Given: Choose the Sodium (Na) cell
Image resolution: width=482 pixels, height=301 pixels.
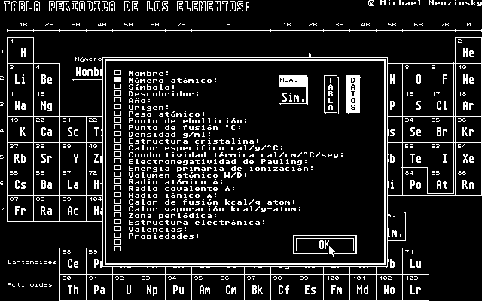Looking at the screenshot, I should (x=20, y=103).
